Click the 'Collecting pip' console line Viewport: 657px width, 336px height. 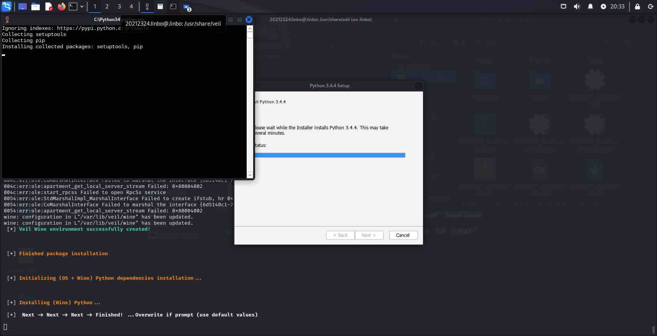(23, 41)
